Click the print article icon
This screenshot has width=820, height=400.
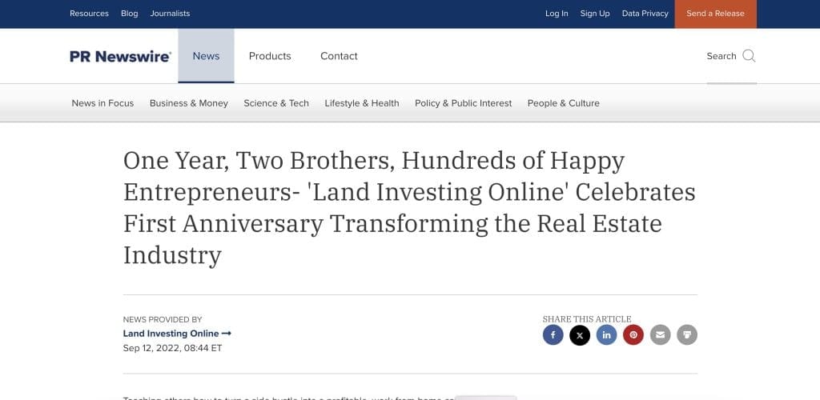687,334
